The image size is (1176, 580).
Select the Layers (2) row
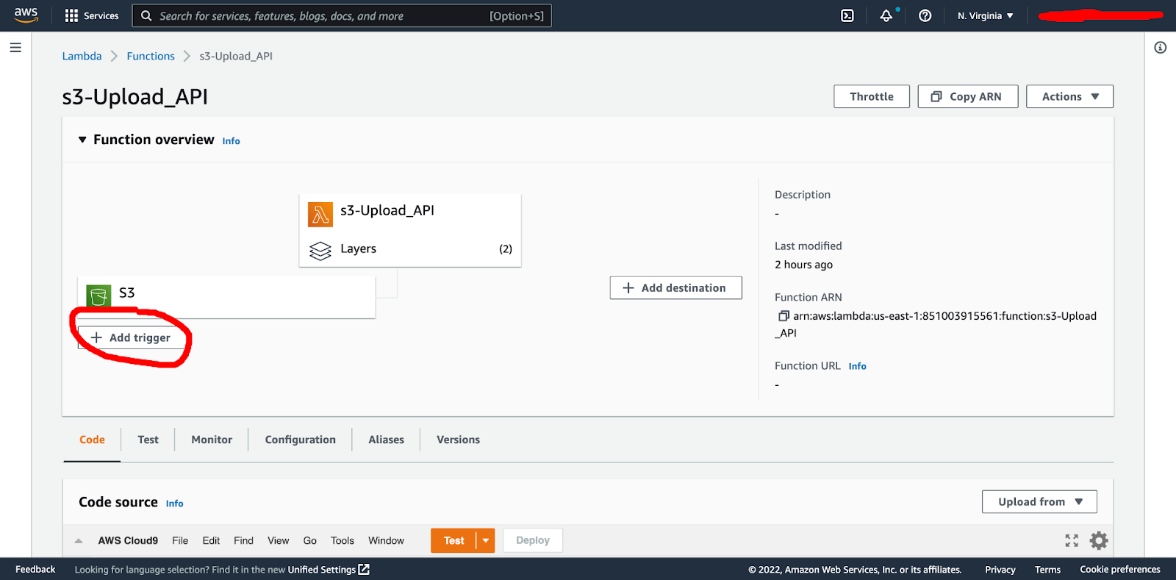point(410,249)
